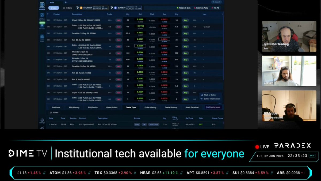The width and height of the screenshot is (321, 181).
Task: Click Buy on the Put 31 Jul 26 62000 row
Action: 185,40
